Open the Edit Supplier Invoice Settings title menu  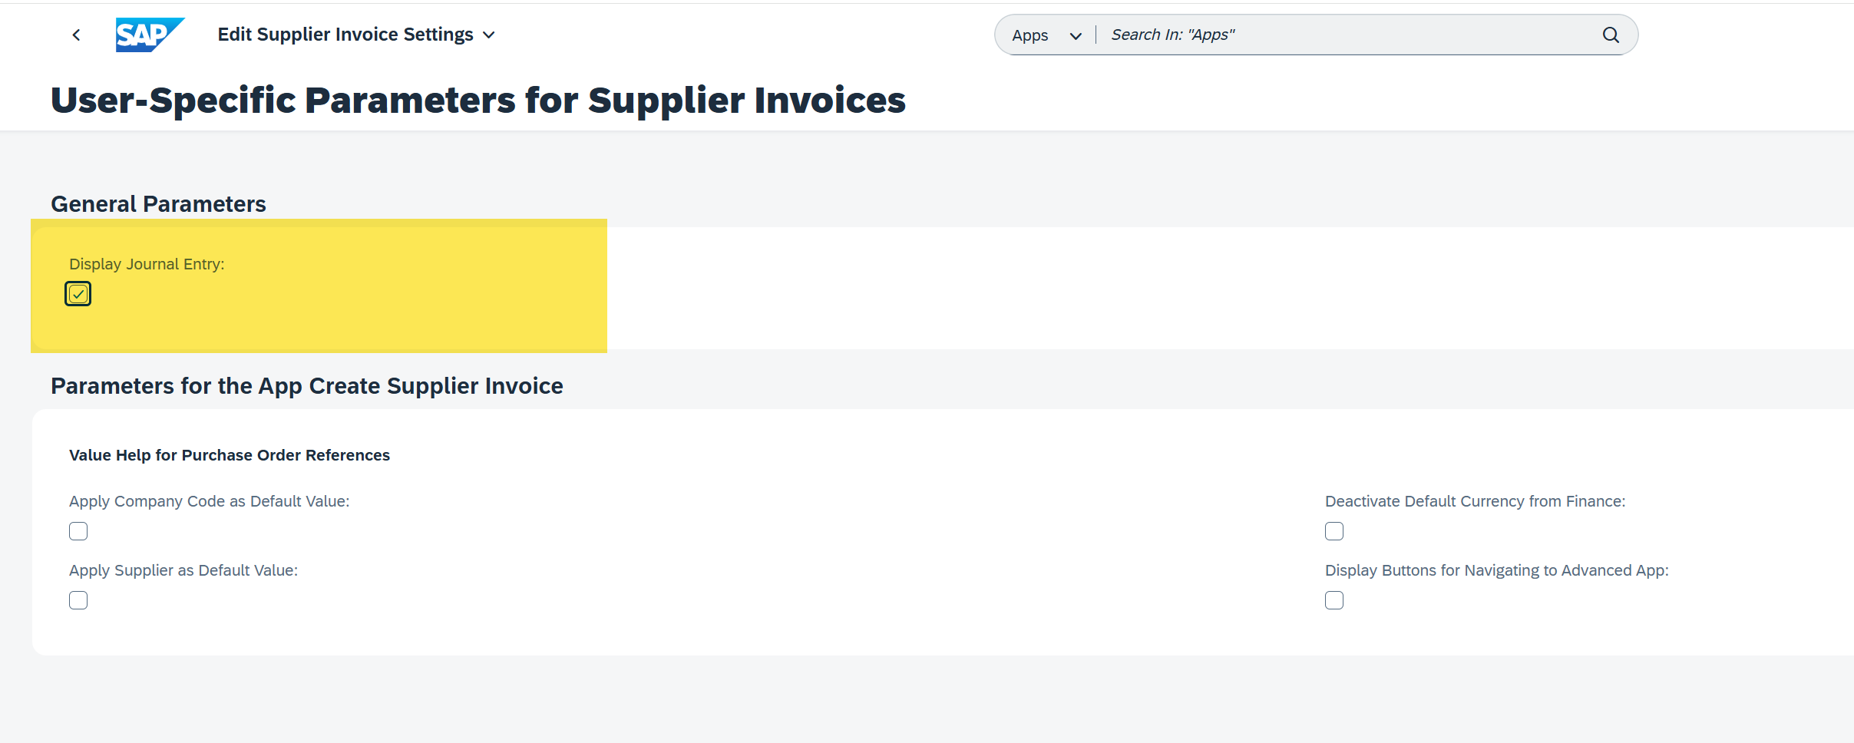(345, 35)
